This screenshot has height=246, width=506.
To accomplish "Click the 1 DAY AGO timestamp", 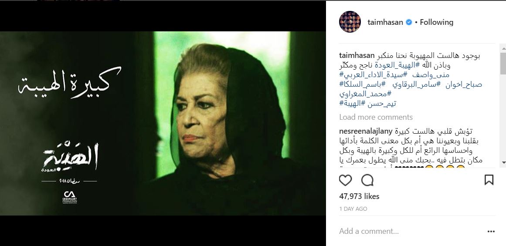I will click(353, 209).
